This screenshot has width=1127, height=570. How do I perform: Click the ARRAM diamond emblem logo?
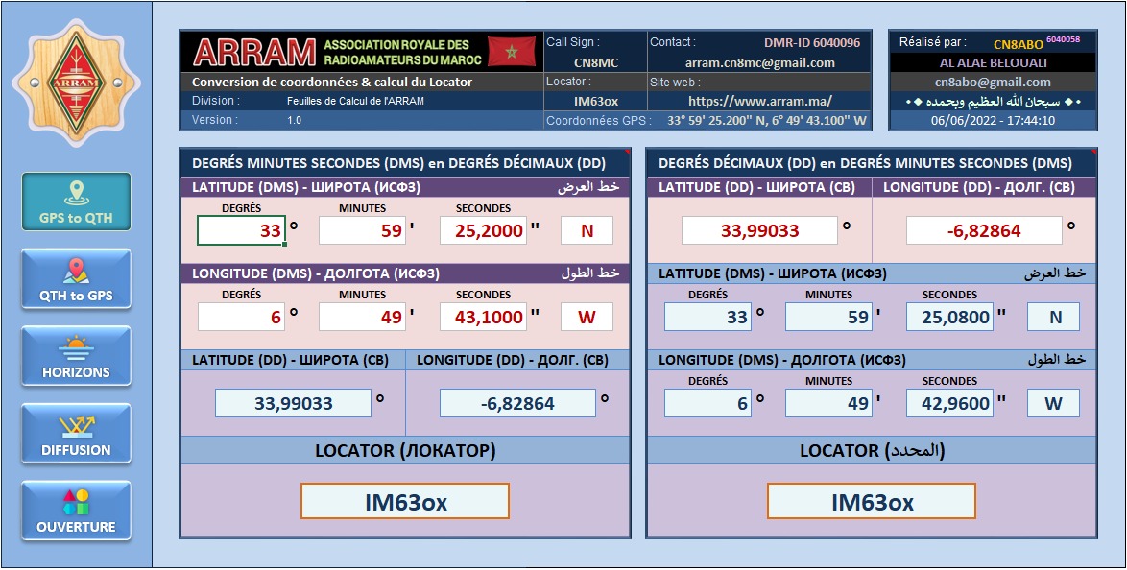tap(76, 83)
